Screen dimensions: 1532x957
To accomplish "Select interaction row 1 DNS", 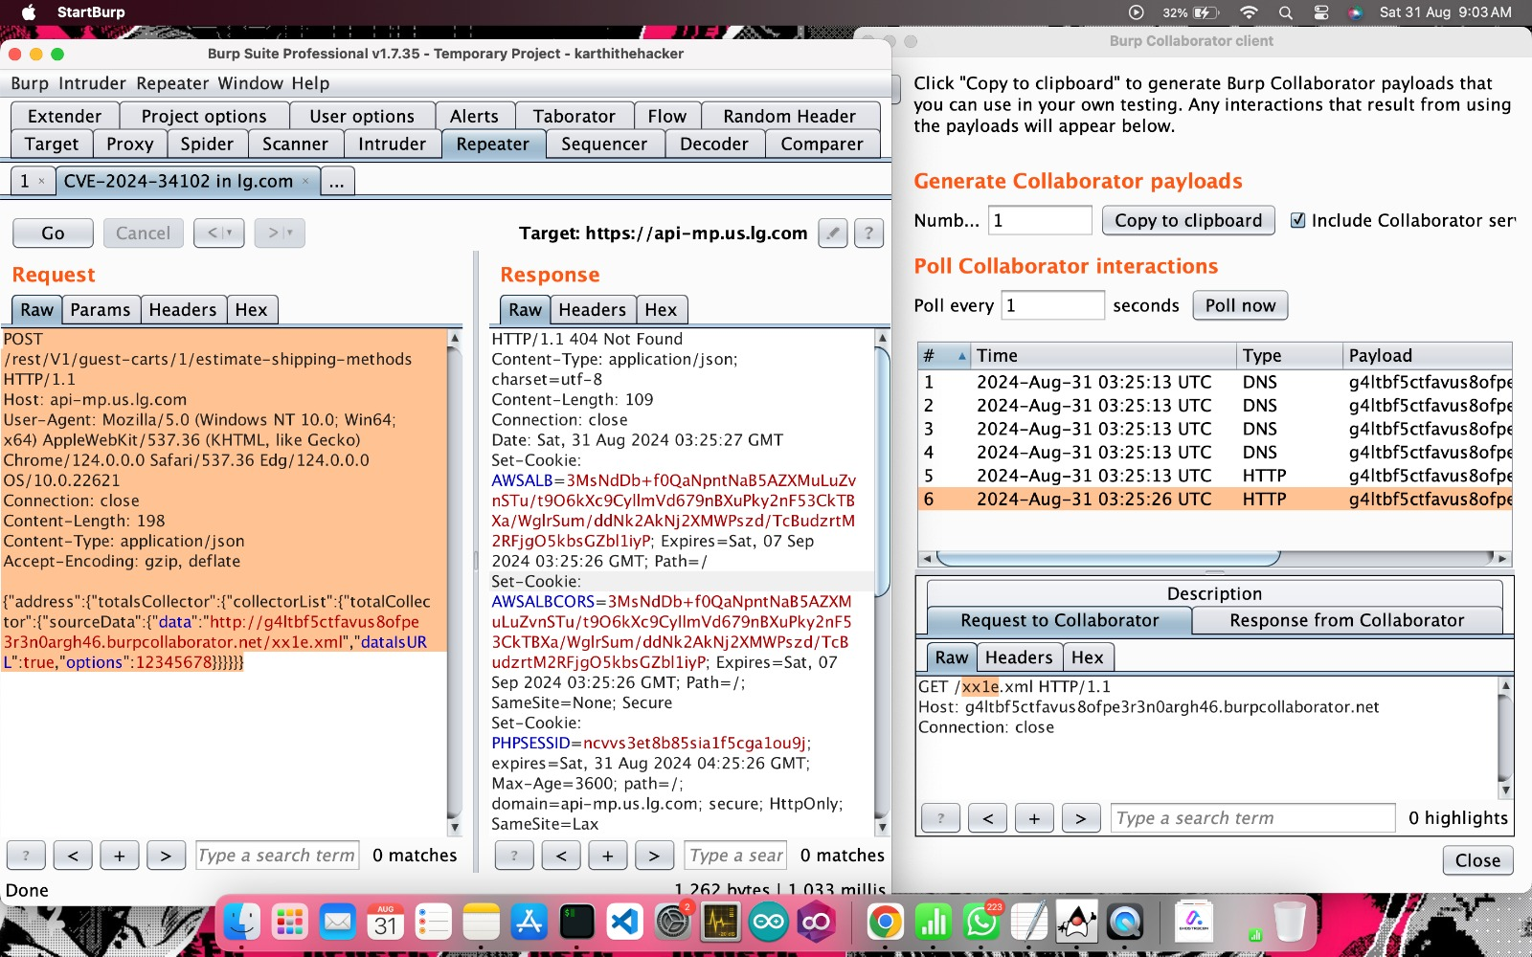I will click(1214, 382).
